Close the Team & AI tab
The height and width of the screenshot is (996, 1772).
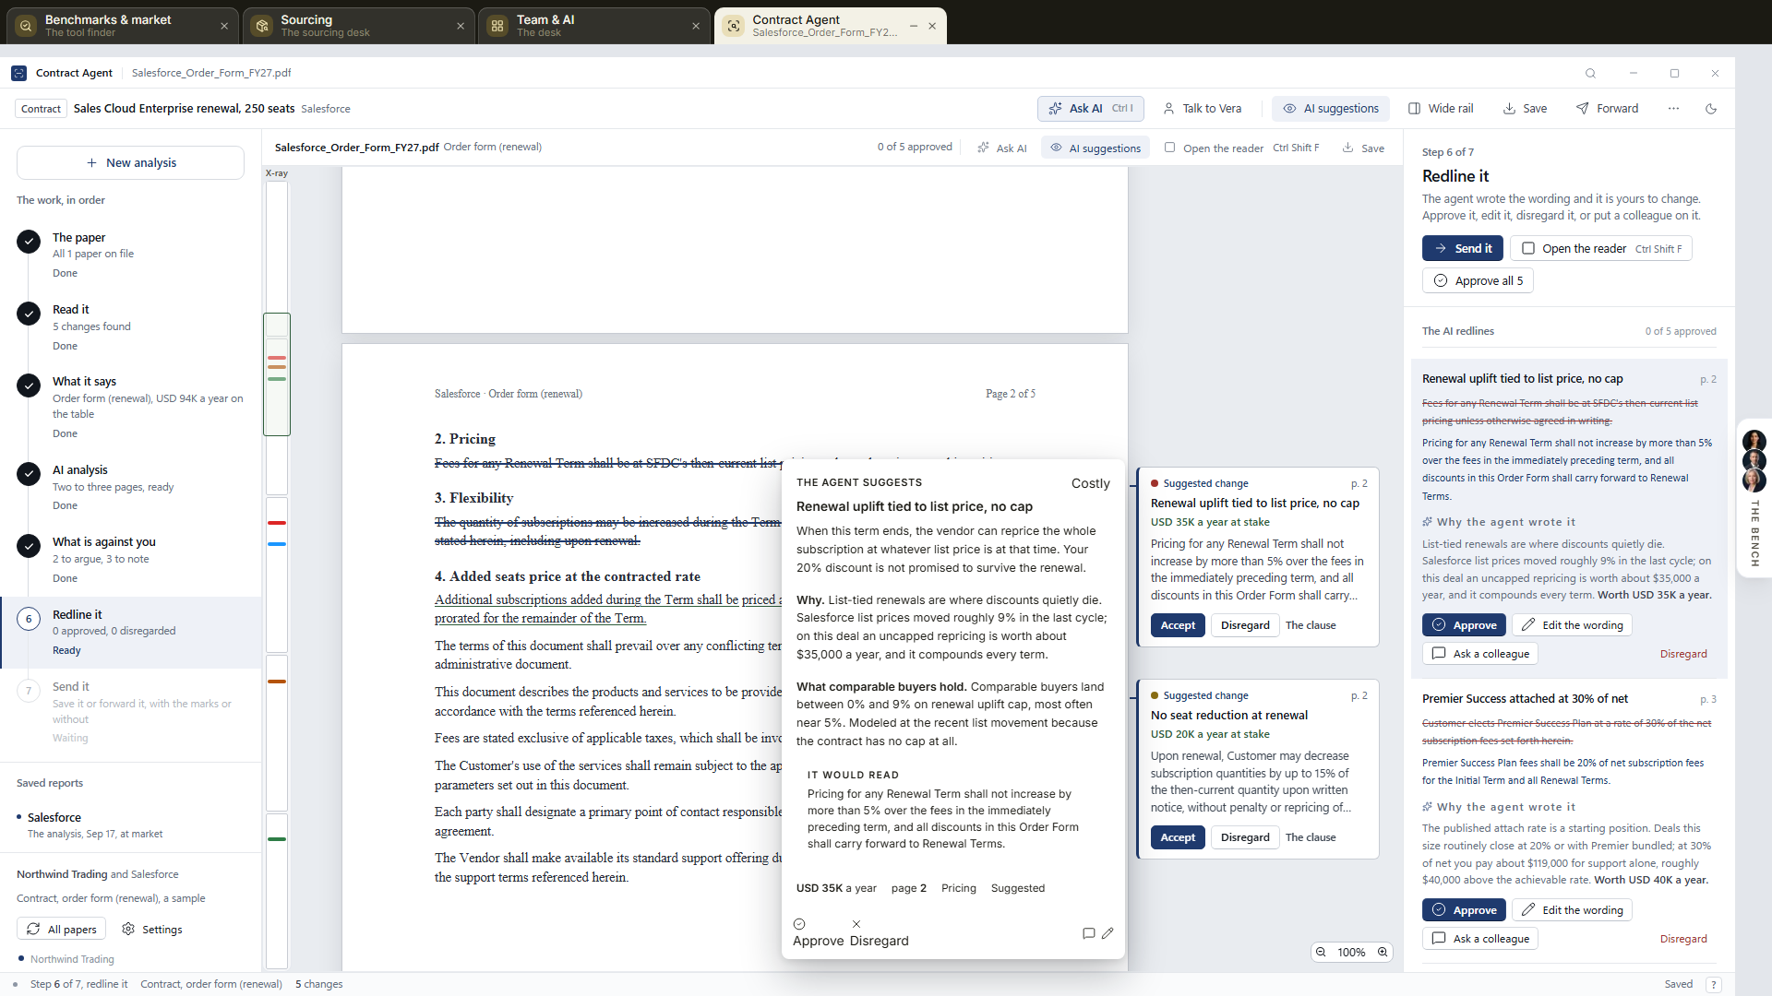pyautogui.click(x=696, y=26)
